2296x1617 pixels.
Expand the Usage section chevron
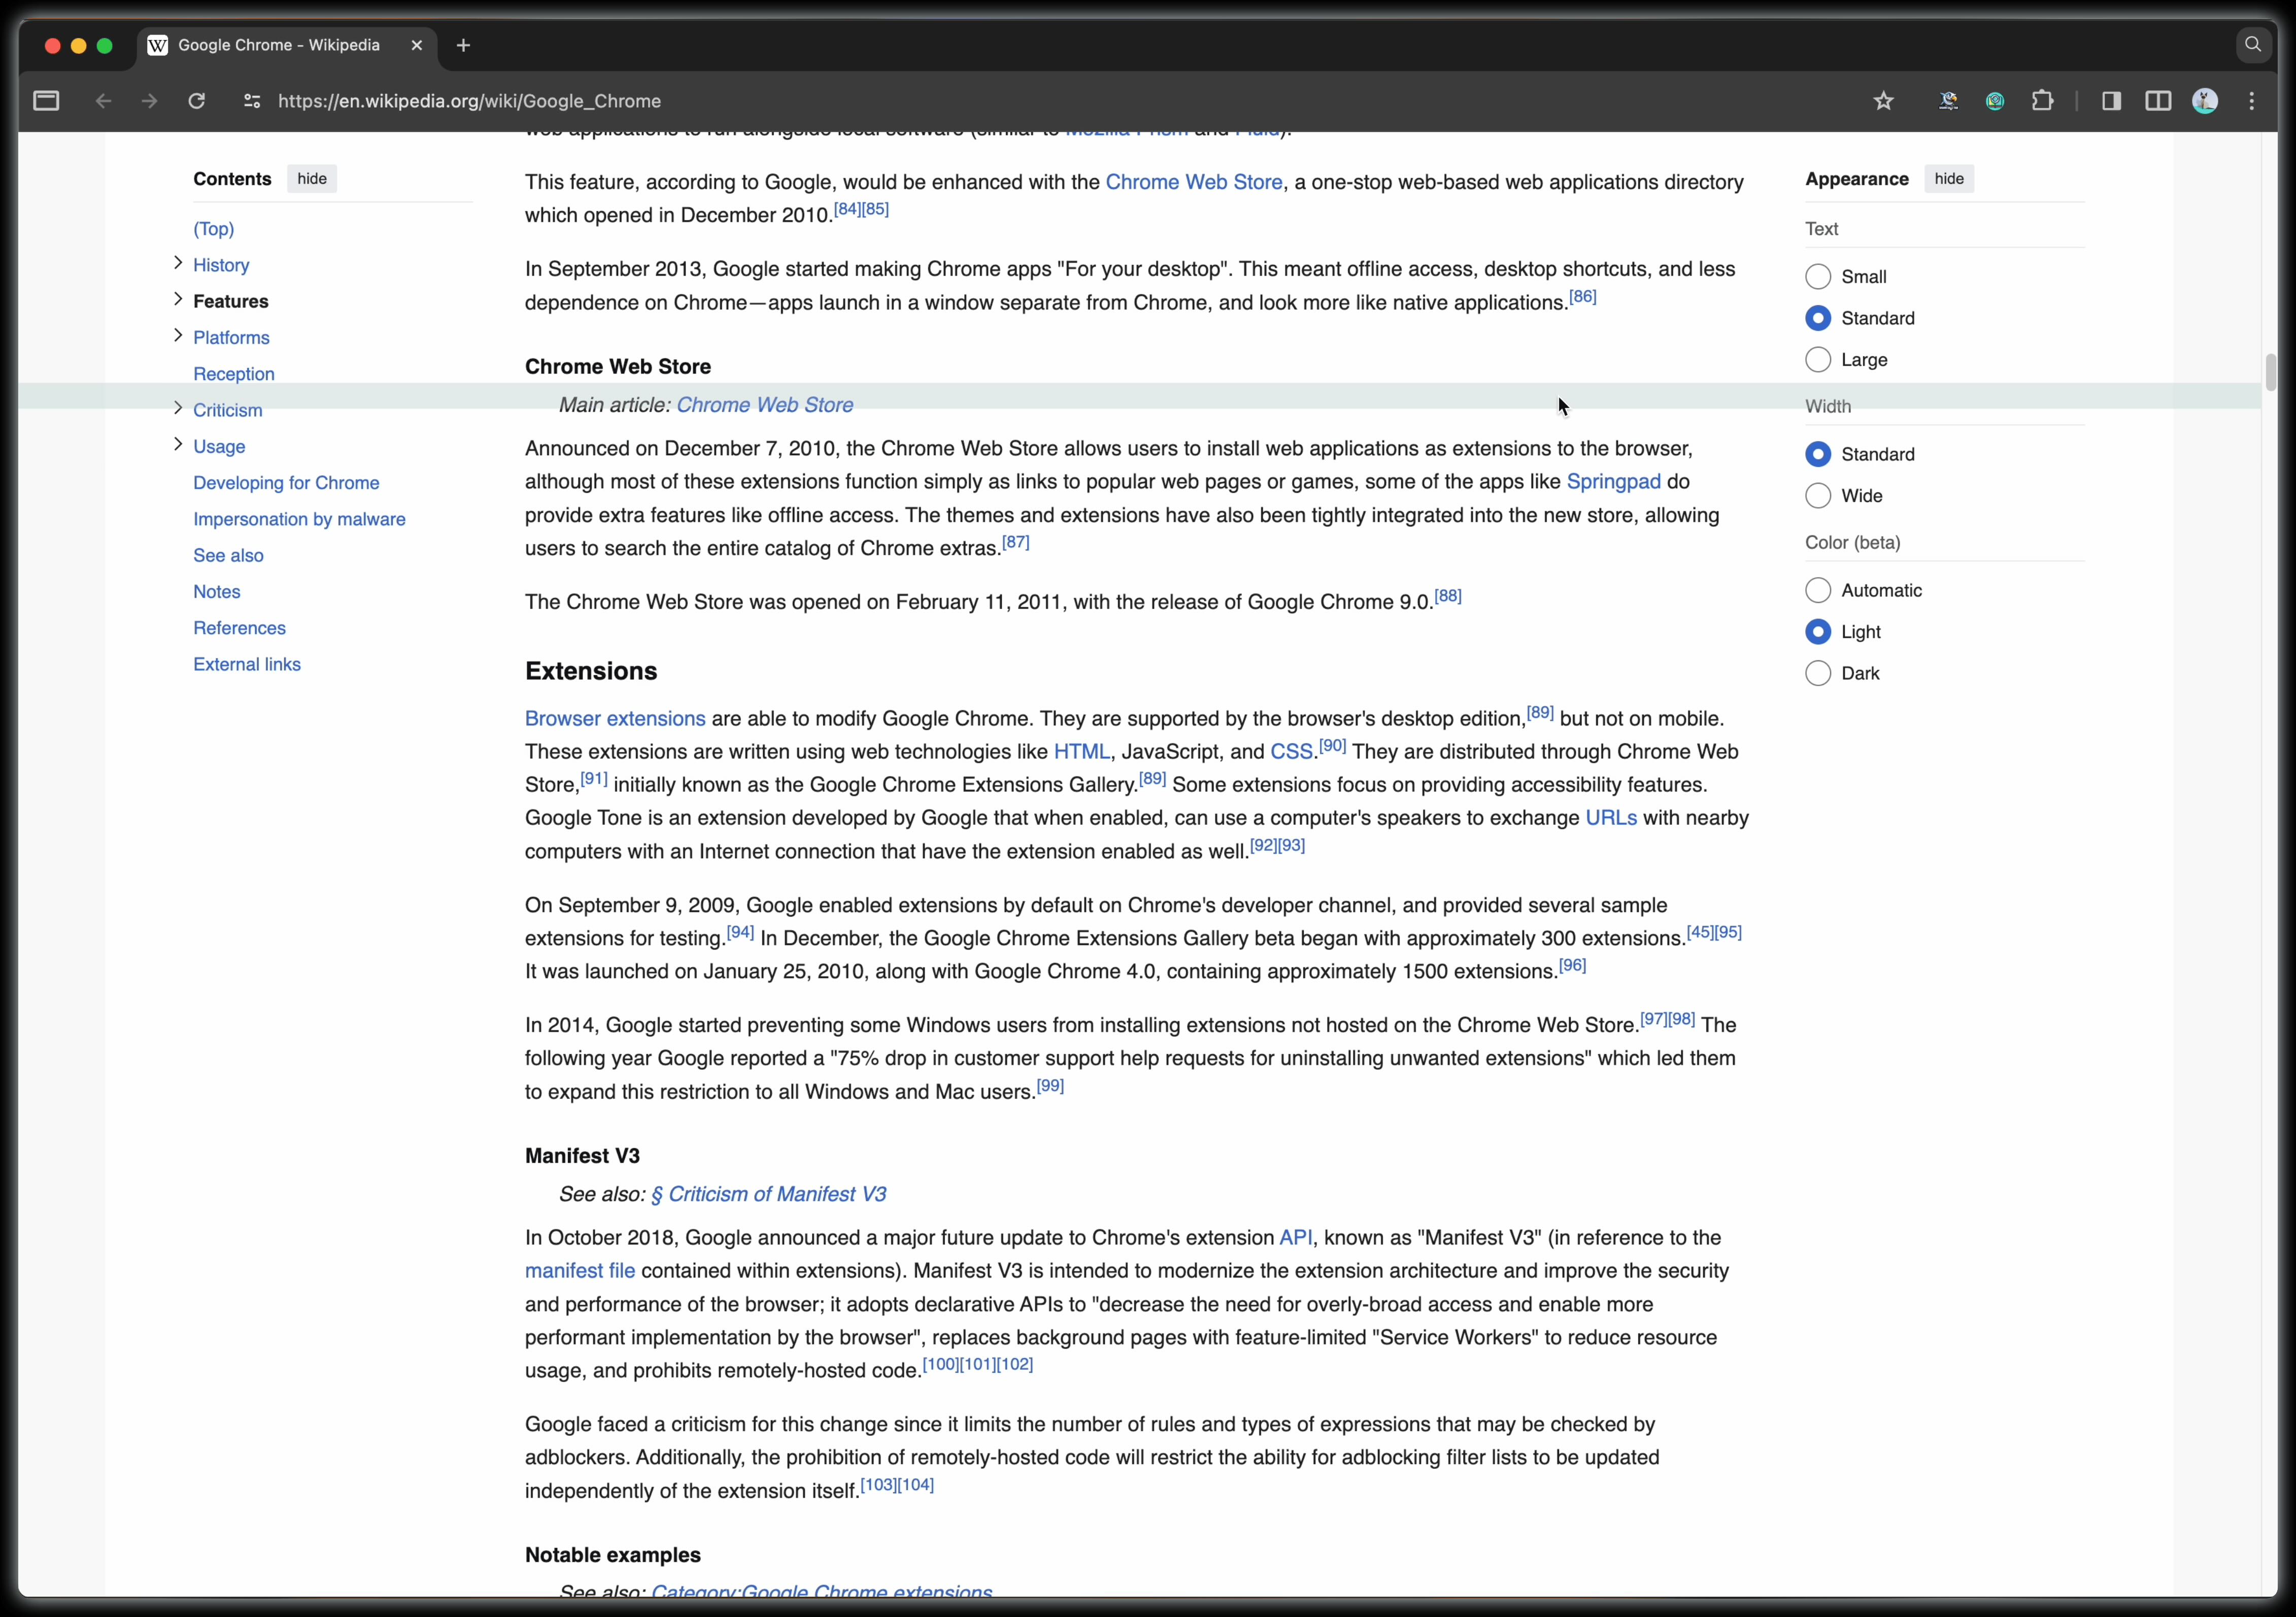[x=178, y=444]
